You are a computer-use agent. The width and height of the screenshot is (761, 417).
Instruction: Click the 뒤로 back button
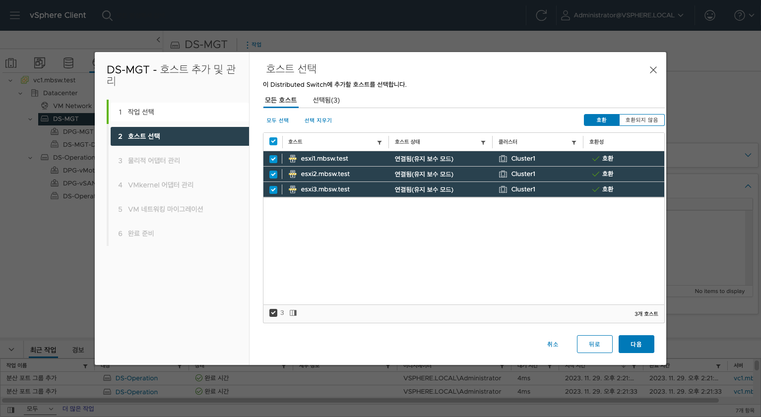[x=594, y=344]
